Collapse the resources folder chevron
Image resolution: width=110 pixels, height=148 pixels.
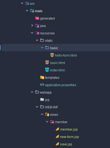pos(32,33)
